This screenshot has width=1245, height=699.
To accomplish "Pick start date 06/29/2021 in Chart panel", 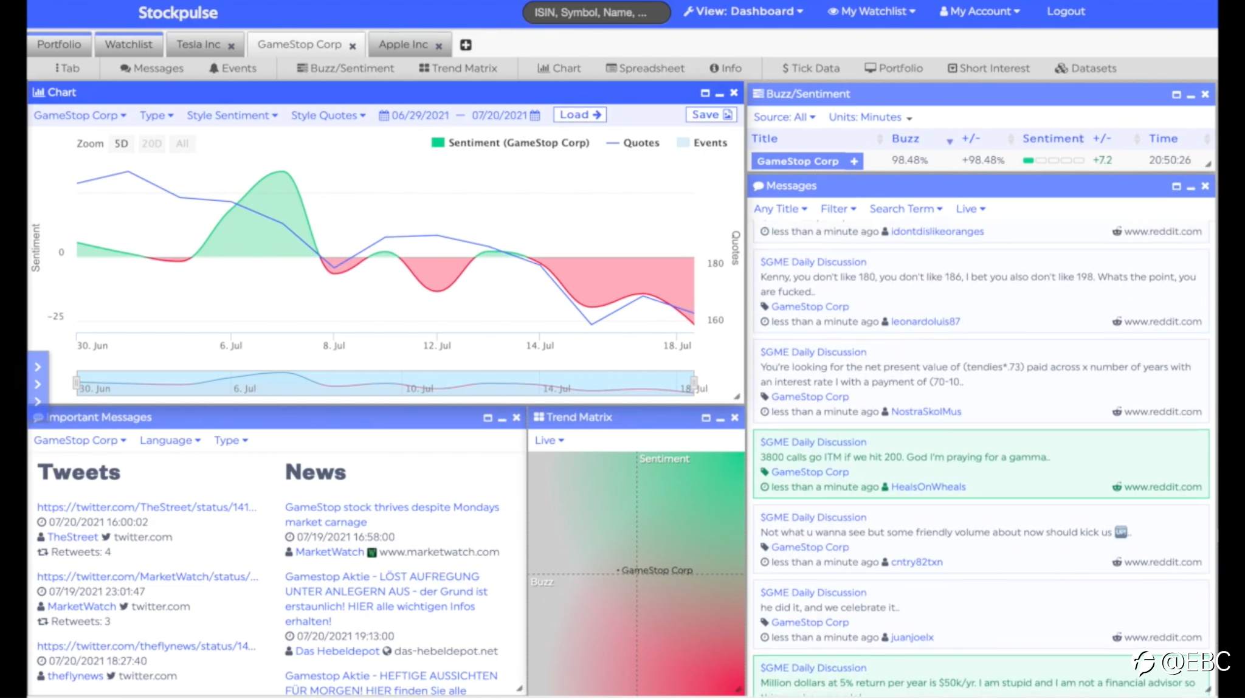I will pyautogui.click(x=420, y=115).
